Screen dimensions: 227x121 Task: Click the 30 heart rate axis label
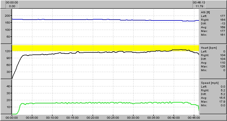click(x=8, y=72)
